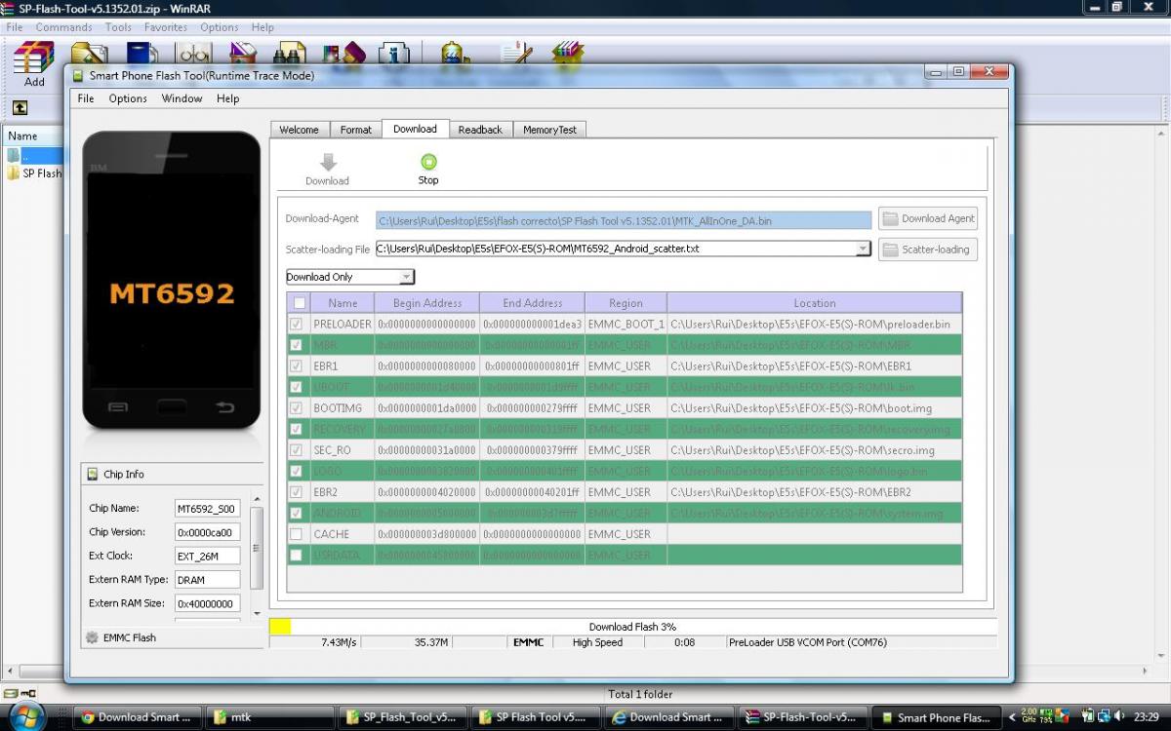Open WinRAR Favorites menu

point(166,27)
